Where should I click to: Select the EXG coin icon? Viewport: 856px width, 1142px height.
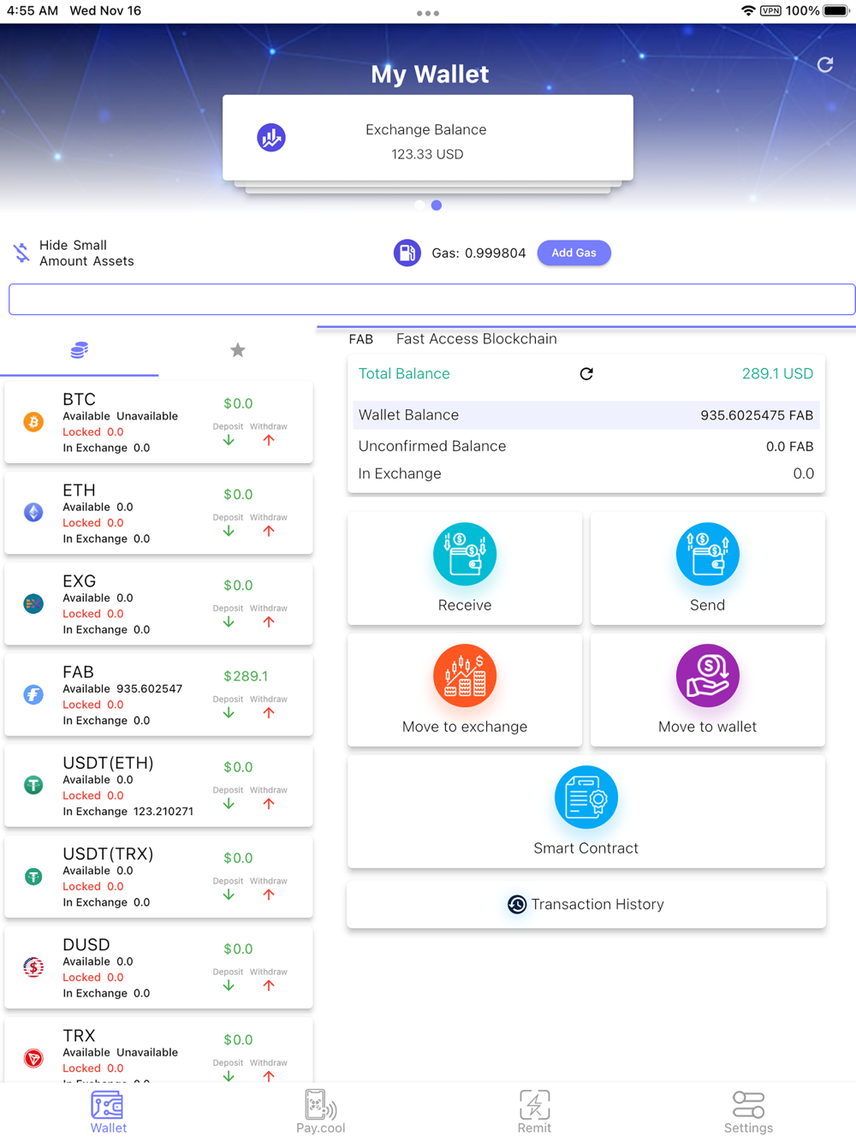pyautogui.click(x=33, y=604)
